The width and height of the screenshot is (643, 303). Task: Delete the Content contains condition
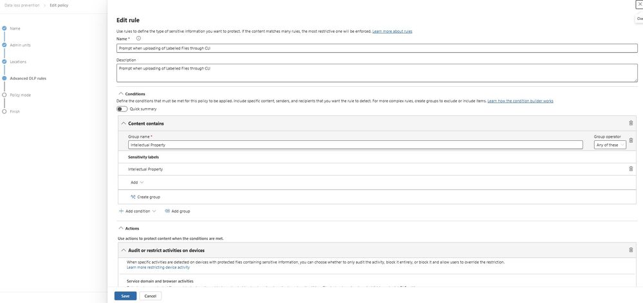(631, 123)
